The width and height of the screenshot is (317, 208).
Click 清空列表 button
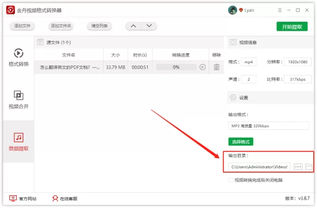click(99, 26)
